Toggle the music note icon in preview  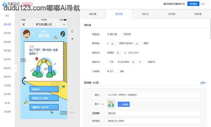(x=63, y=34)
